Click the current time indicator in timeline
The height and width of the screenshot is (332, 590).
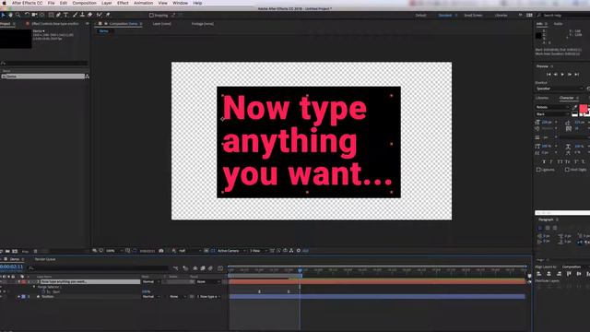[x=300, y=270]
